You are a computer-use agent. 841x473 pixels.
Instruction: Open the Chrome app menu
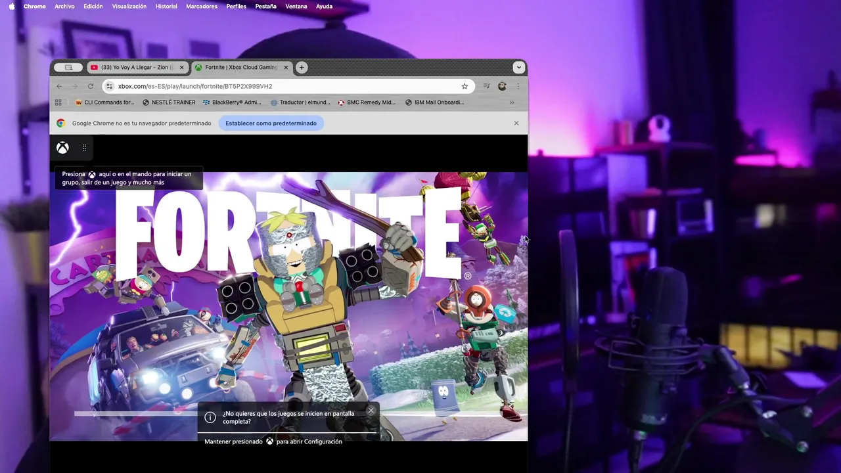[x=35, y=6]
